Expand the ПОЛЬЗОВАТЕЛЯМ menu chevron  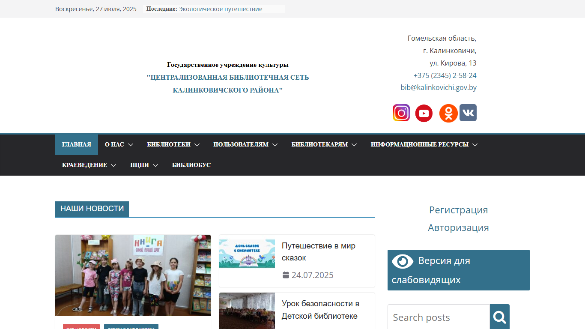click(x=275, y=145)
